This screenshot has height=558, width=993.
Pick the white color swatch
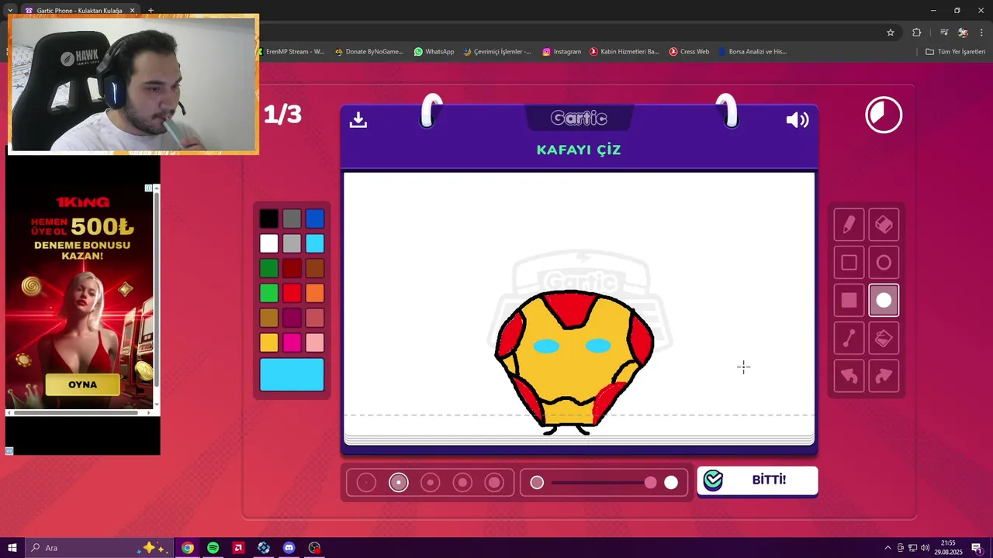coord(268,243)
